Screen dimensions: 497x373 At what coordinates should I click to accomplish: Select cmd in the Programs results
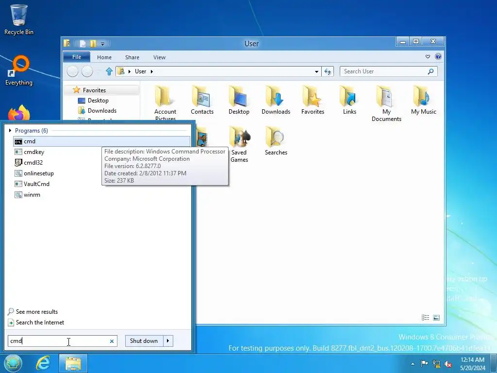tap(102, 141)
